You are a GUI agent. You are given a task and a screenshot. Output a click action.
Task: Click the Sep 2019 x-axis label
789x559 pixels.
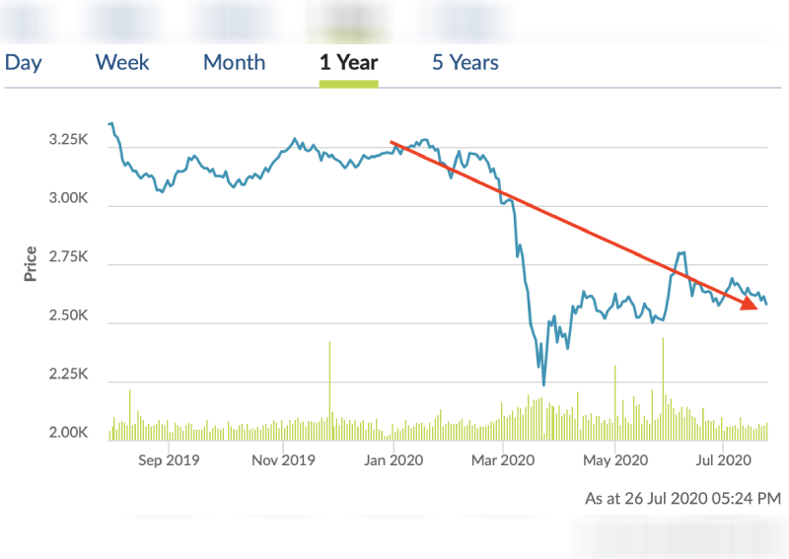[168, 458]
